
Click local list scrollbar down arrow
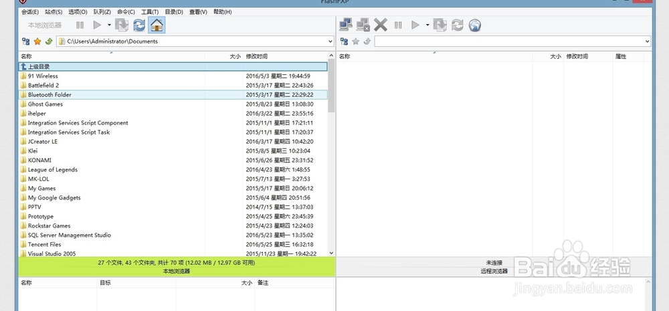point(331,253)
